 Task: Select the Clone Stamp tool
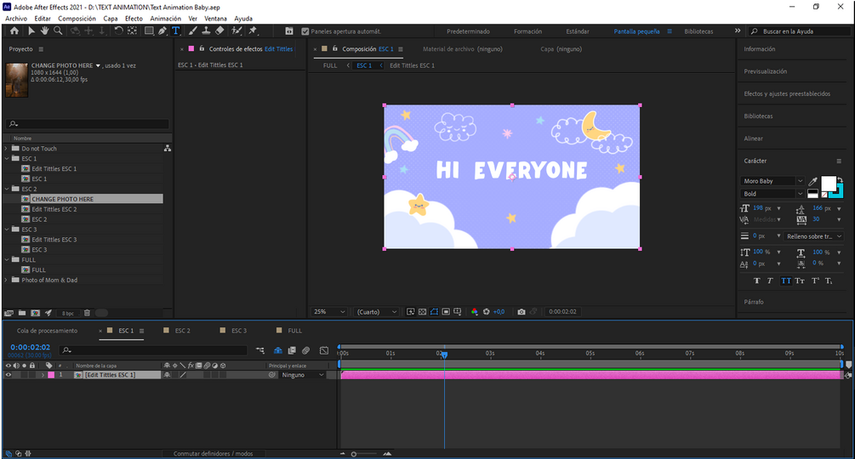point(206,31)
